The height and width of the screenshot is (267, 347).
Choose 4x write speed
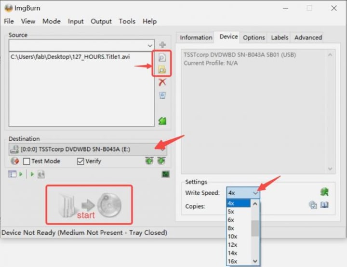click(239, 203)
